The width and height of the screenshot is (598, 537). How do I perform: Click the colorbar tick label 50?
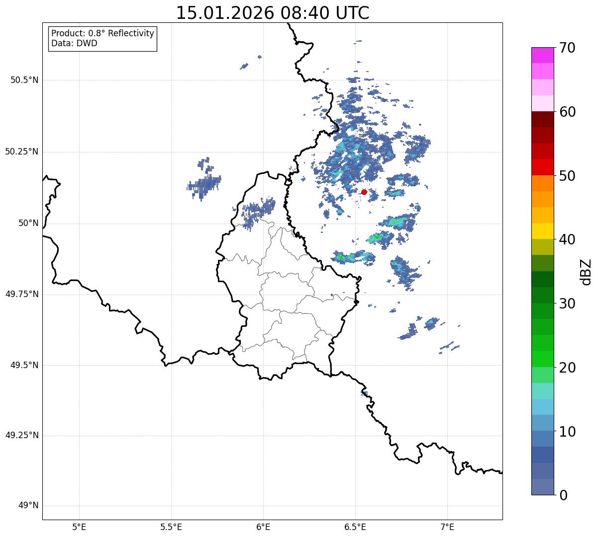click(x=568, y=176)
